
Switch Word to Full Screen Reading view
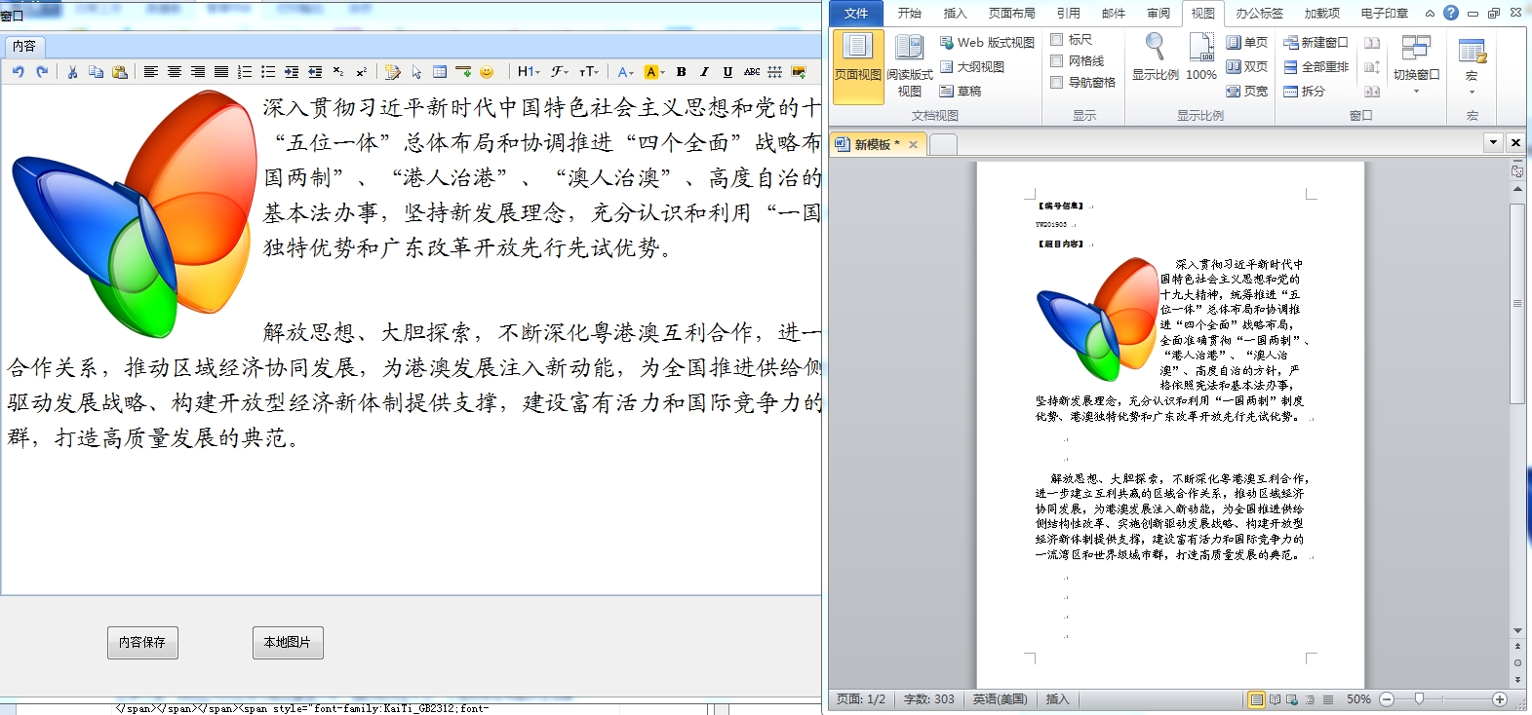coord(910,64)
